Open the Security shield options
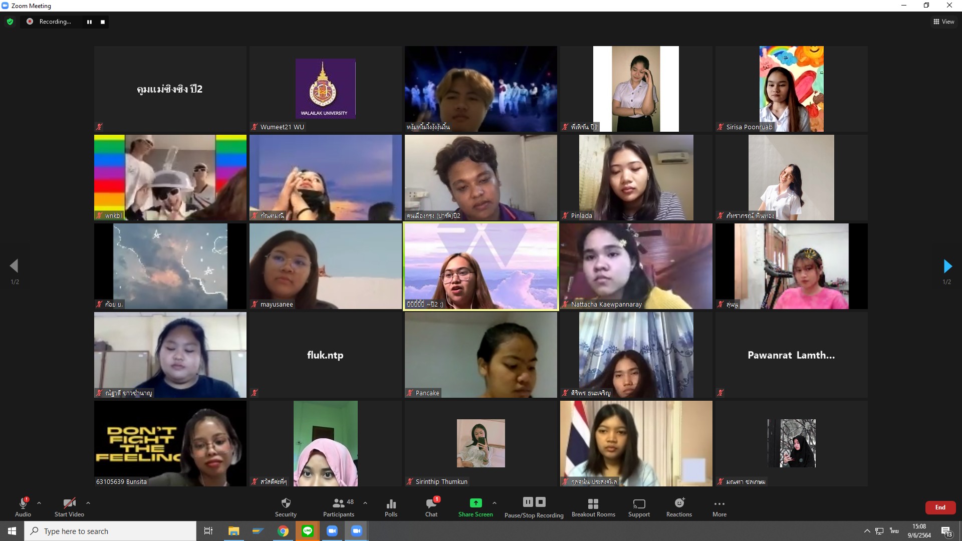Image resolution: width=962 pixels, height=541 pixels. (286, 506)
